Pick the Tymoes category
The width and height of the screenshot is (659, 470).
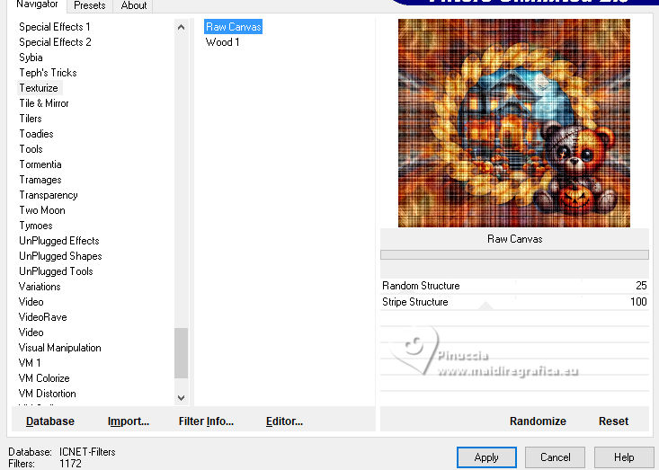[x=36, y=226]
